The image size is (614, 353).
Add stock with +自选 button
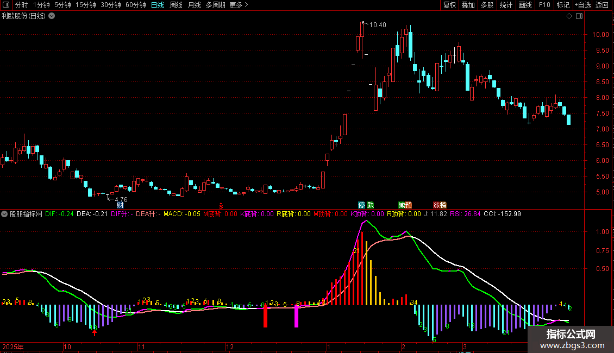(x=582, y=5)
